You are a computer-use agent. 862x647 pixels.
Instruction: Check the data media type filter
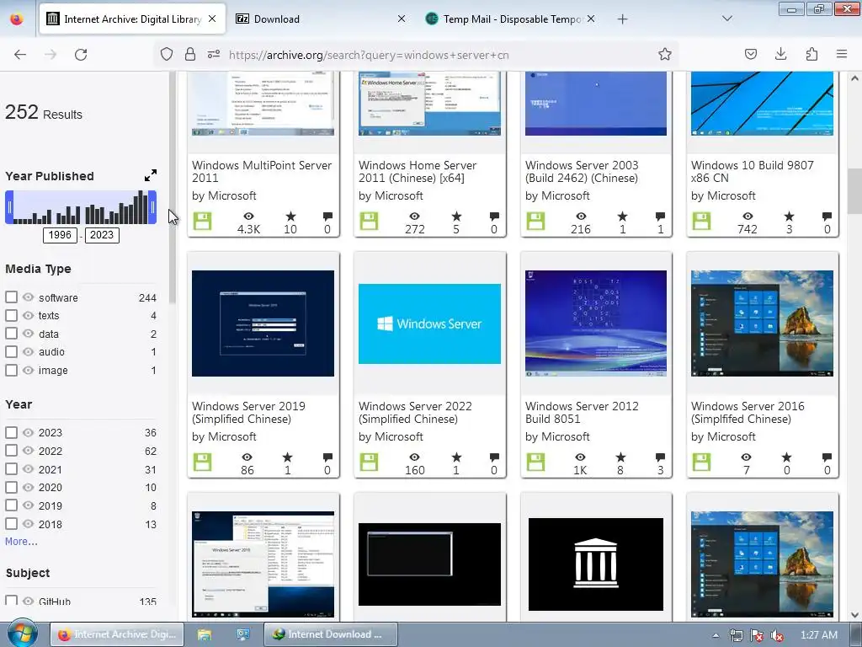[11, 334]
